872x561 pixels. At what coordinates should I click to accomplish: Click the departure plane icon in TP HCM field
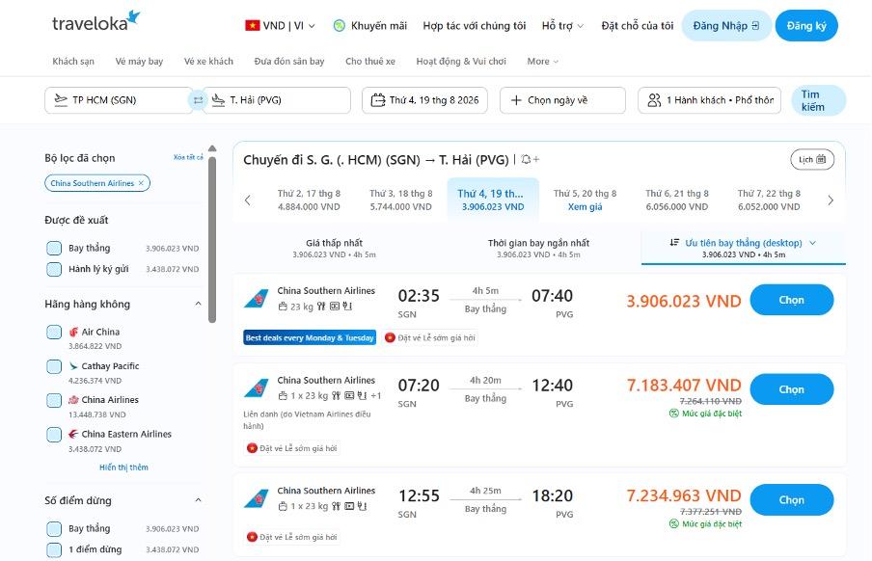coord(61,100)
